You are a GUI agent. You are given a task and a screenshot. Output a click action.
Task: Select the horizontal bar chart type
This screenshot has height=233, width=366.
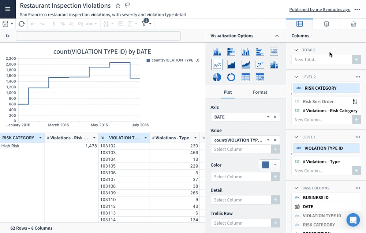point(259,52)
